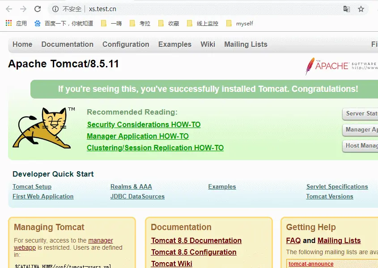378x268 pixels.
Task: Click the browser back arrow
Action: pyautogui.click(x=9, y=9)
